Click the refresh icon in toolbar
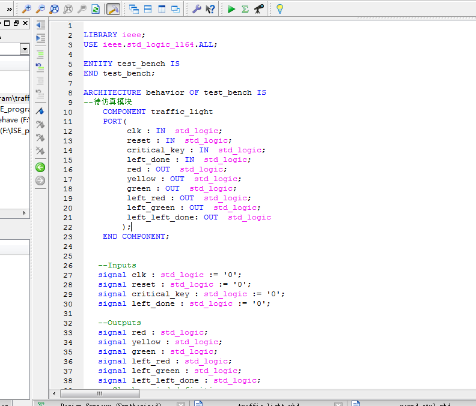The height and width of the screenshot is (406, 476). pyautogui.click(x=96, y=9)
